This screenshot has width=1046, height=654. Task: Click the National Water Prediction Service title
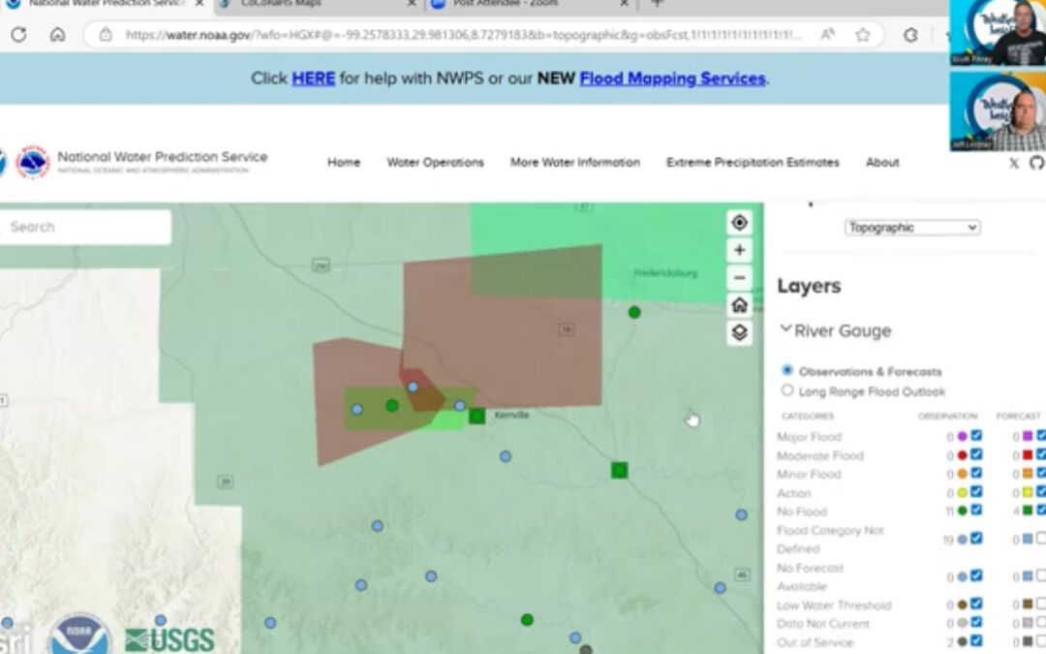(162, 158)
